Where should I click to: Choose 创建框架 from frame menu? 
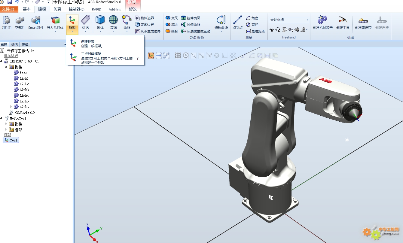105,44
